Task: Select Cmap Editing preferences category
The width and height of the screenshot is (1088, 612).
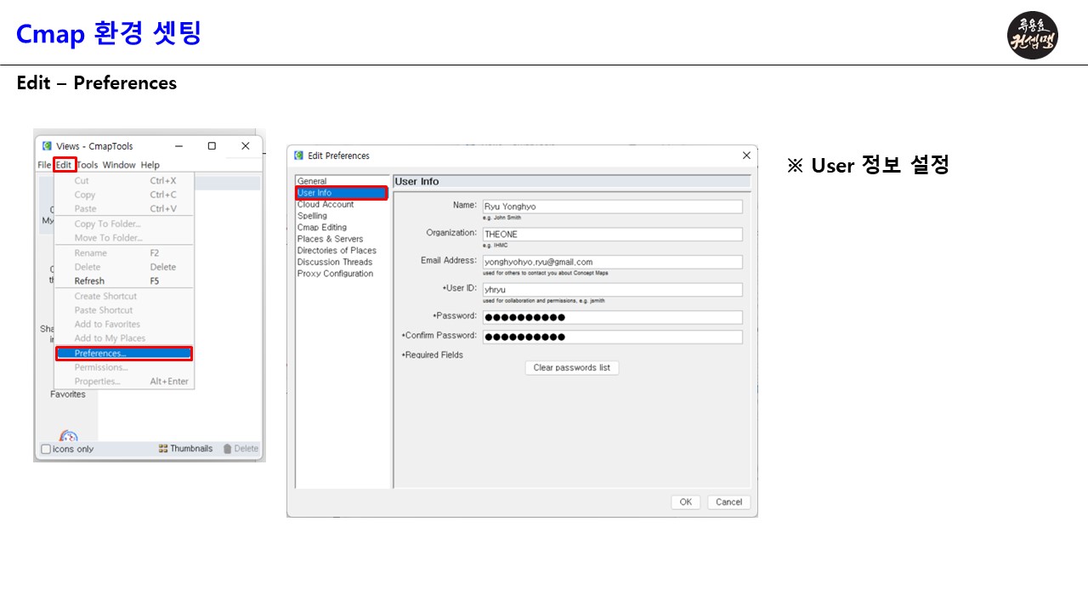Action: [342, 228]
